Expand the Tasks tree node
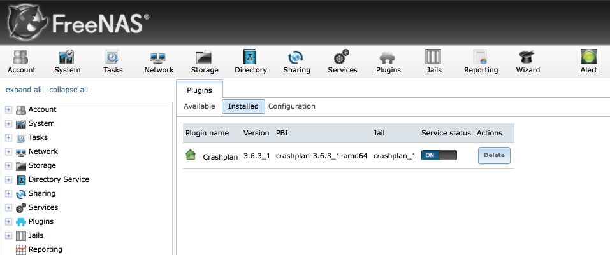The width and height of the screenshot is (610, 255). (8, 138)
